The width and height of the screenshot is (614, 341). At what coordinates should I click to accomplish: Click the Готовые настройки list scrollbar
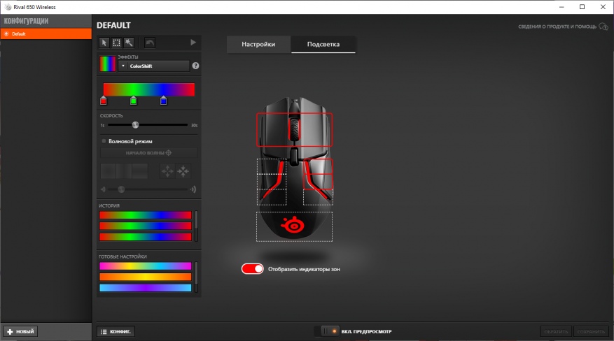click(x=196, y=277)
